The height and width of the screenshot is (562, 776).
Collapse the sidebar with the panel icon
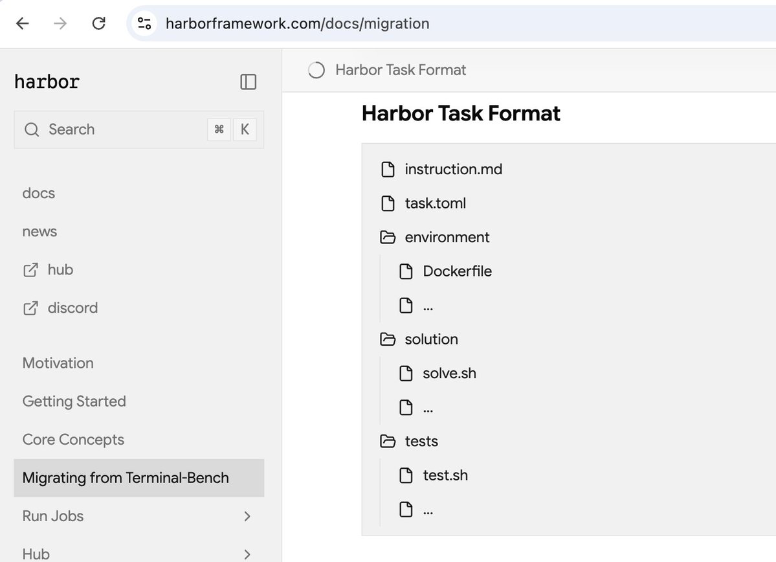(x=248, y=82)
